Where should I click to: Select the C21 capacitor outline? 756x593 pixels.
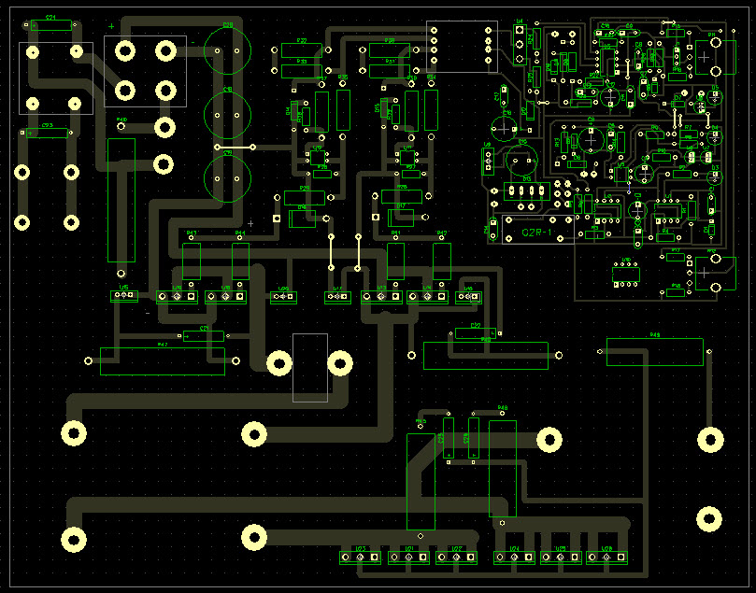tap(204, 336)
